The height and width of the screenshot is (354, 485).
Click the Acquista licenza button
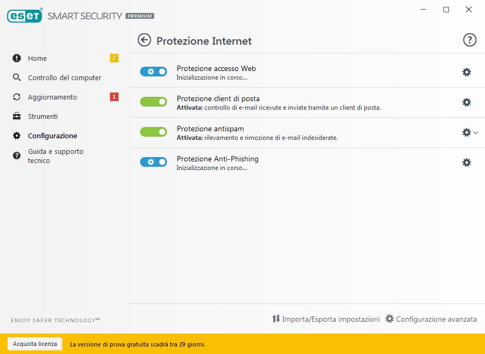[x=35, y=344]
